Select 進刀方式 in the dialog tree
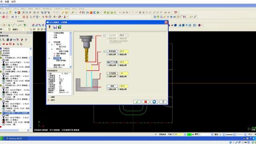 click(x=62, y=47)
